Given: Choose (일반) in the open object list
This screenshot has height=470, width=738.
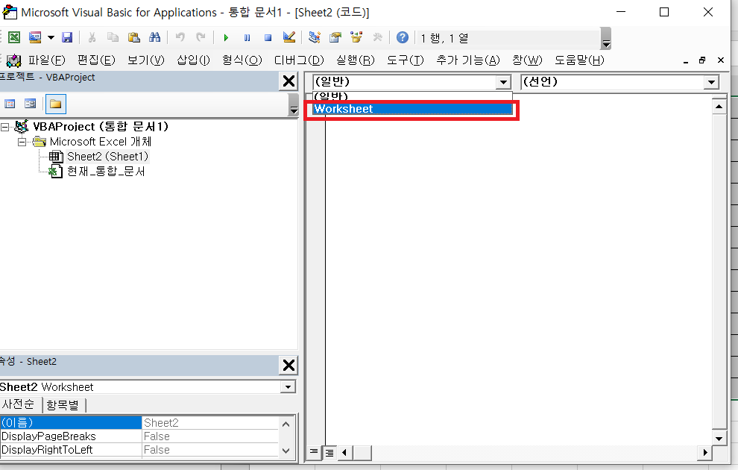Looking at the screenshot, I should [x=412, y=96].
